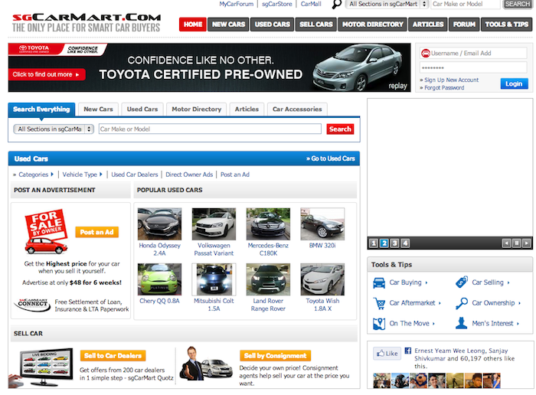Go to slide 3 in the slideshow pager
Image resolution: width=536 pixels, height=395 pixels.
[x=395, y=243]
